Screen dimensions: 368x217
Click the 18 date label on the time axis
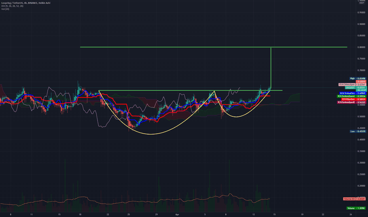[x=80, y=214]
